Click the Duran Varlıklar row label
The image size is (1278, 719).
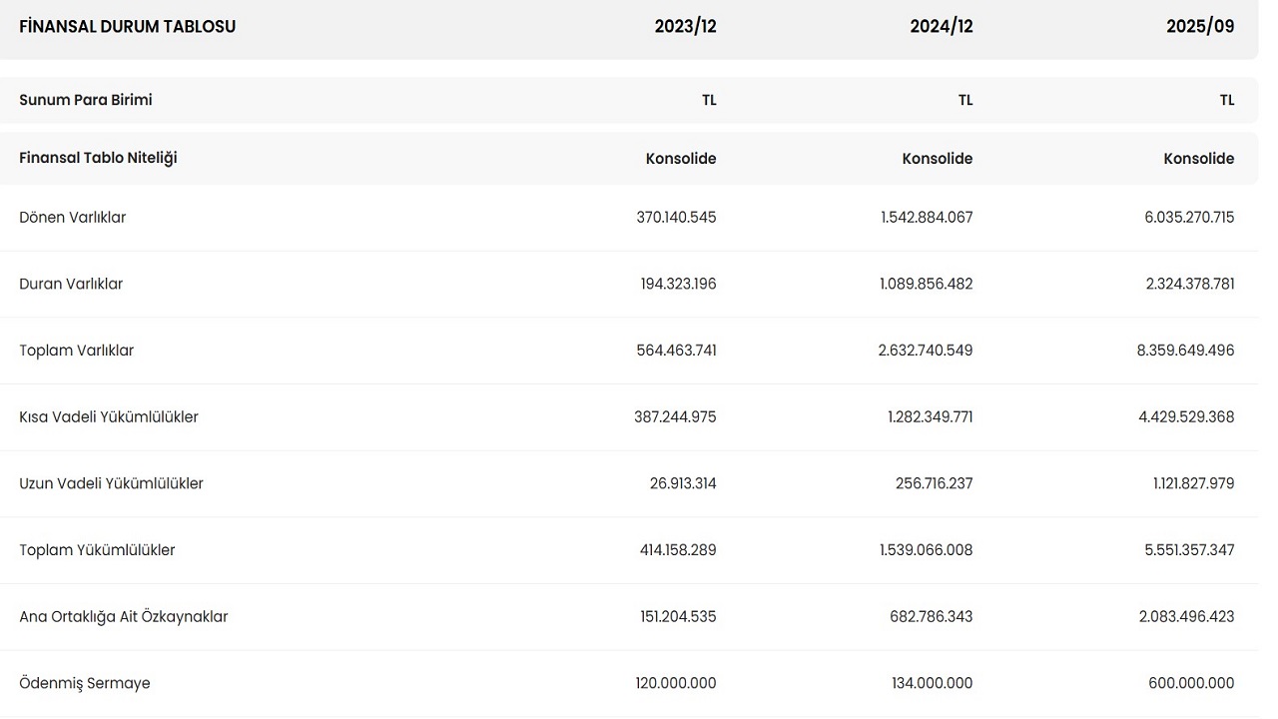(71, 285)
